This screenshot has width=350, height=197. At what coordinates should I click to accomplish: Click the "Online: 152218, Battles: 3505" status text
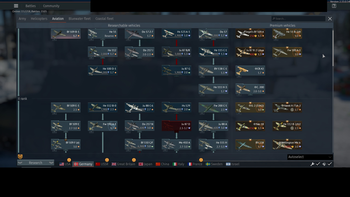coord(29,11)
